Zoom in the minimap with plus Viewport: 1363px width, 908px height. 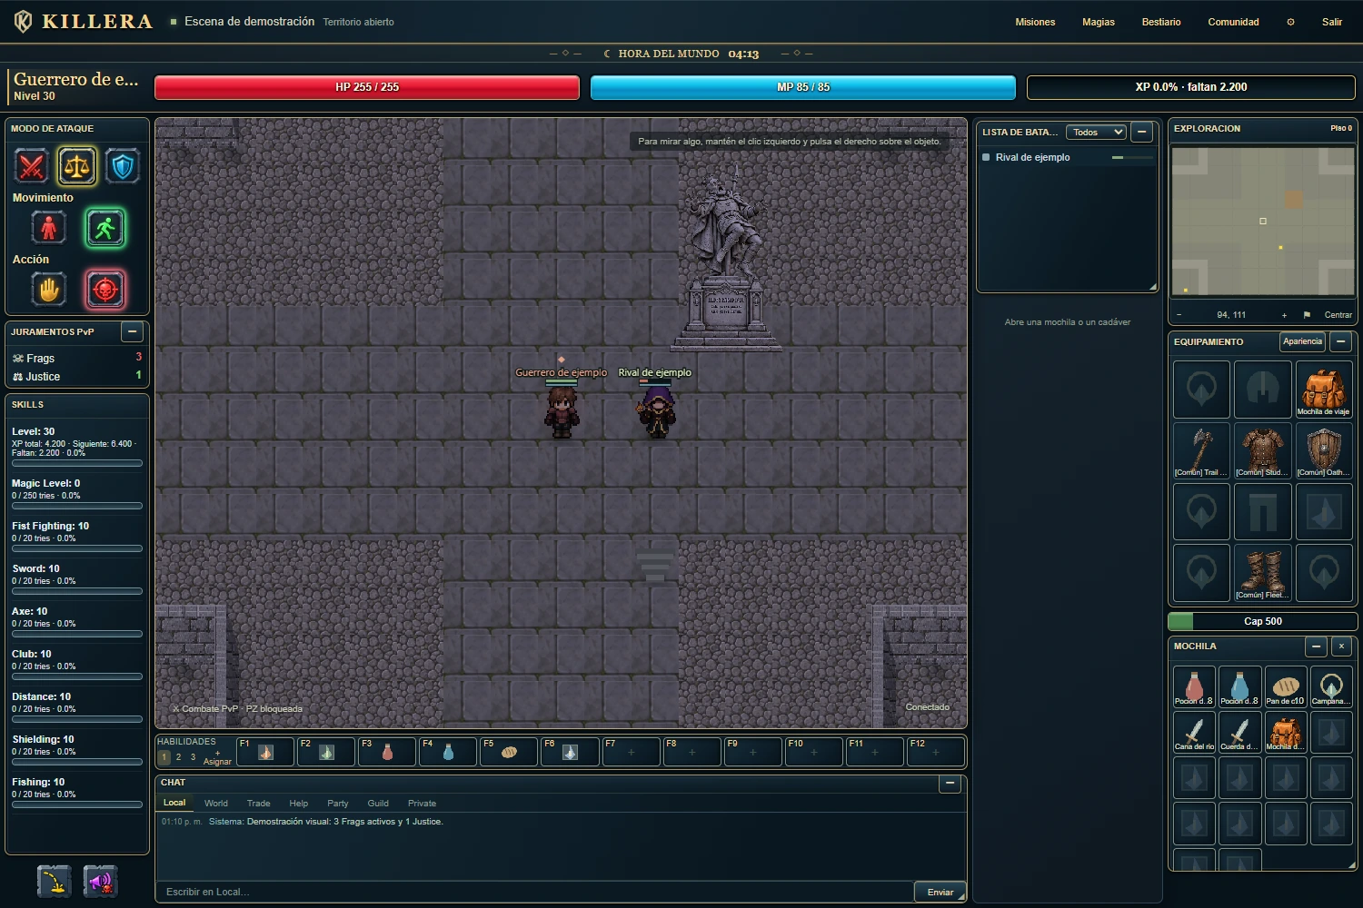click(x=1284, y=315)
